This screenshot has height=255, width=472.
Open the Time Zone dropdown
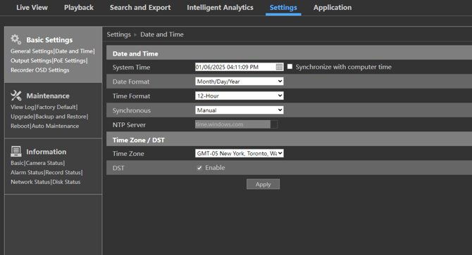coord(240,153)
